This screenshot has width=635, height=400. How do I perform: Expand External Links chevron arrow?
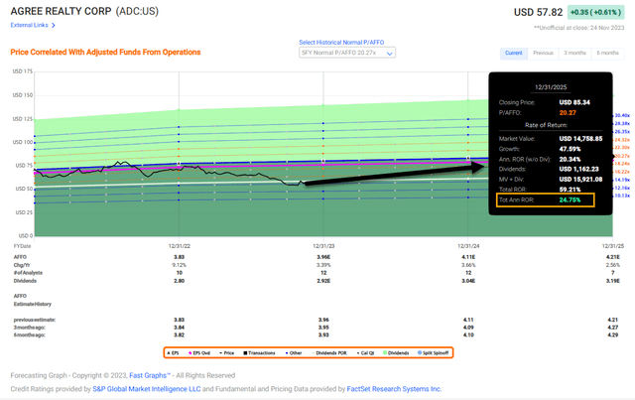pyautogui.click(x=54, y=25)
